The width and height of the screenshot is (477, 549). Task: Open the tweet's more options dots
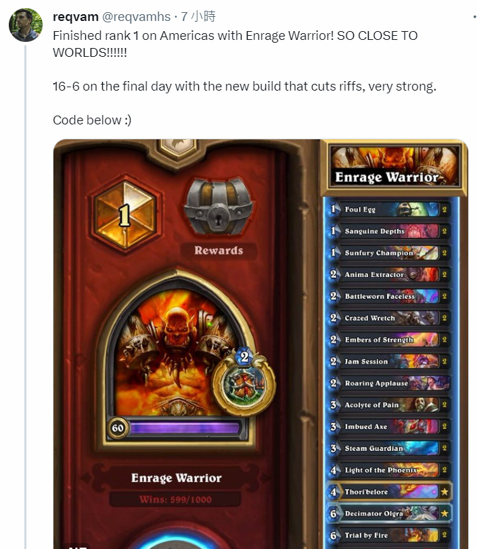pos(474,16)
